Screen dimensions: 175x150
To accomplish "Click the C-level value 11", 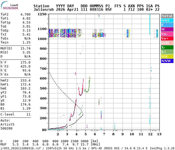I will coord(28,114).
